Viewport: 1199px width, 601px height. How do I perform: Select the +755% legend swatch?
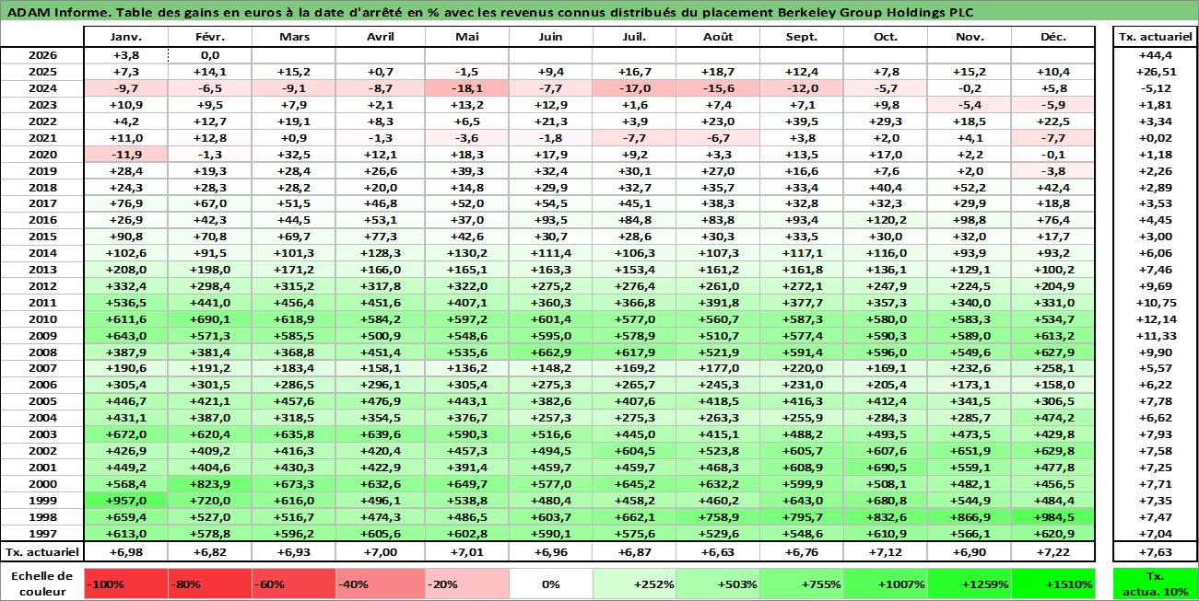pos(801,584)
